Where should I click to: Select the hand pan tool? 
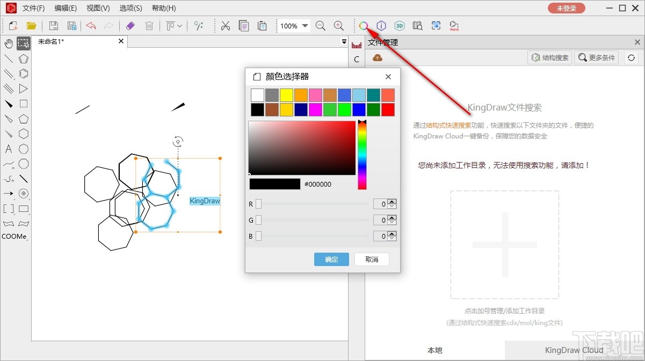[8, 43]
